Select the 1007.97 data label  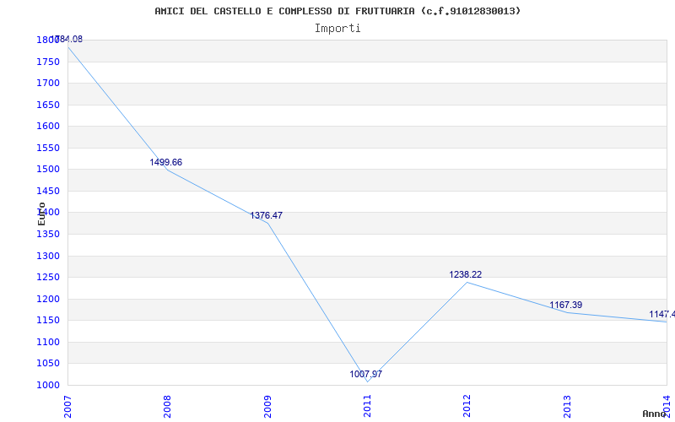coord(365,374)
